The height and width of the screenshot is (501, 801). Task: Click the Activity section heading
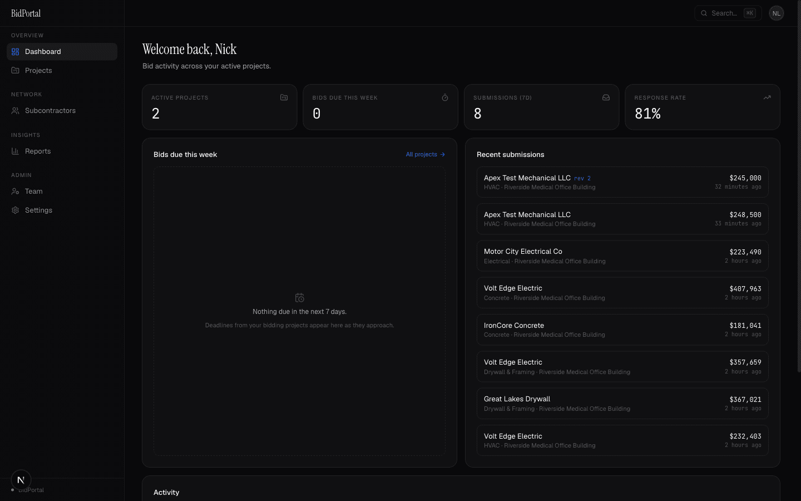click(x=166, y=493)
